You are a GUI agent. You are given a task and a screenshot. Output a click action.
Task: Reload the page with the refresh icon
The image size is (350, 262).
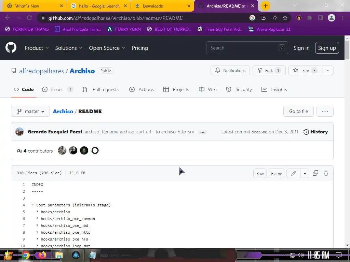[29, 18]
